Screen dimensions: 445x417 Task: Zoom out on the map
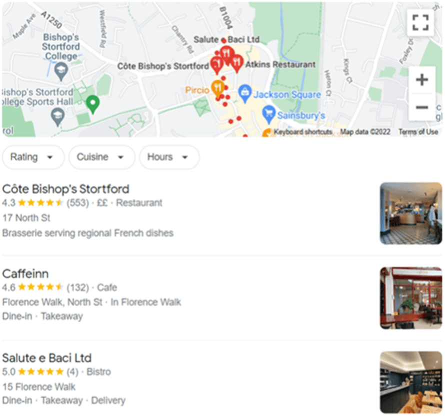click(421, 107)
